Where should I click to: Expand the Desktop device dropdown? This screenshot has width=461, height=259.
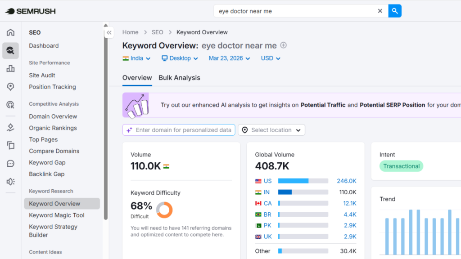click(180, 58)
